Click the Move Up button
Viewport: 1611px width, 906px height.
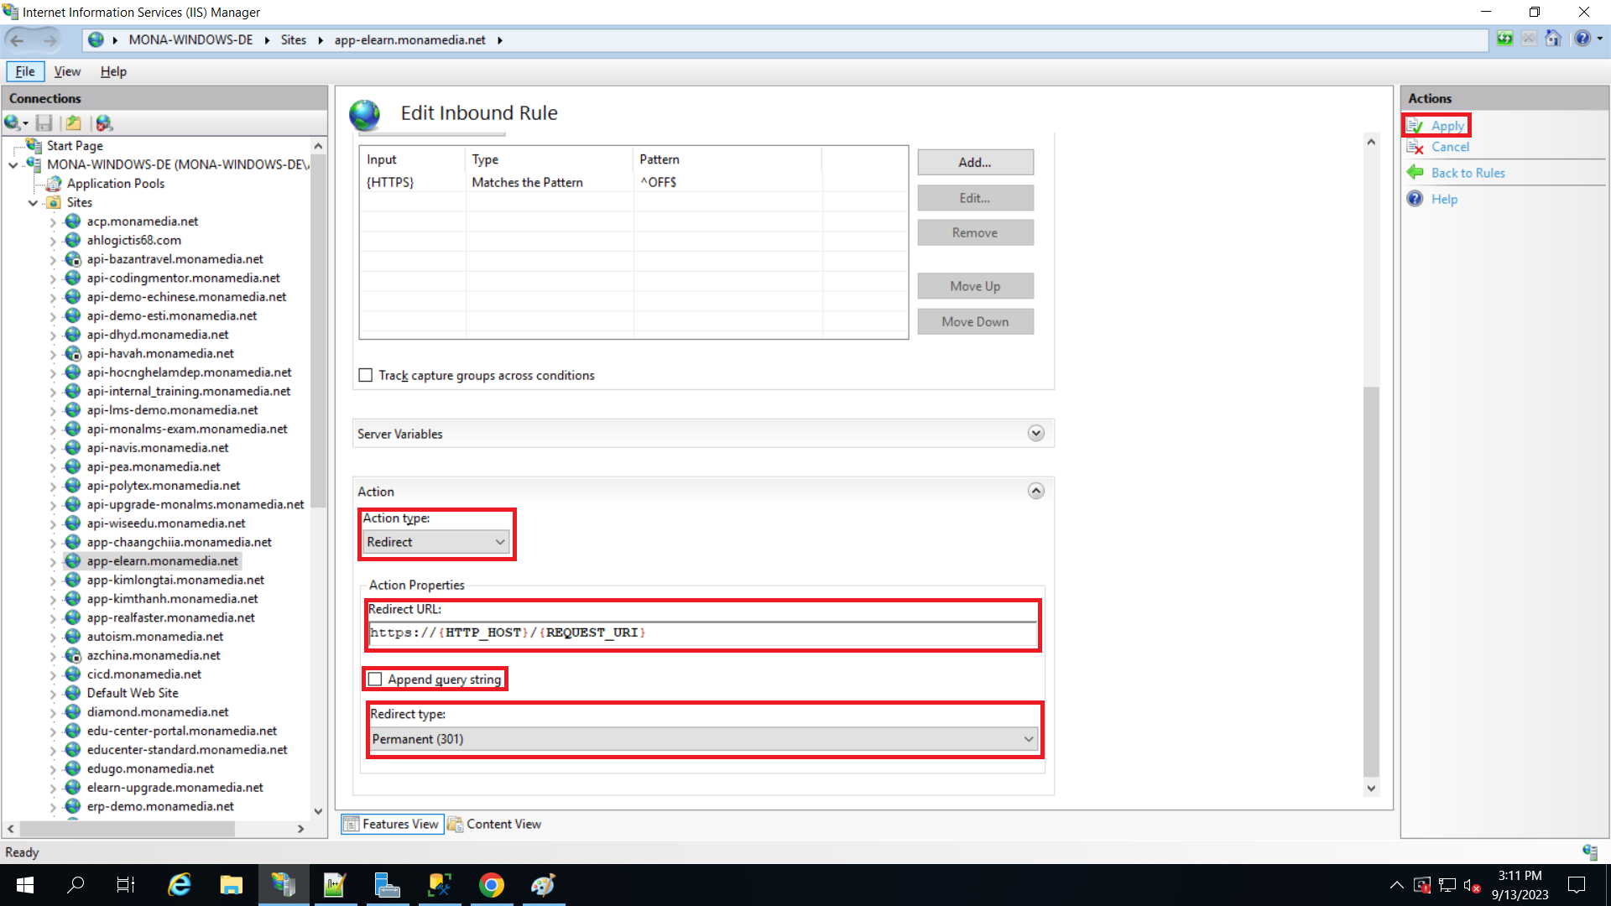click(975, 286)
